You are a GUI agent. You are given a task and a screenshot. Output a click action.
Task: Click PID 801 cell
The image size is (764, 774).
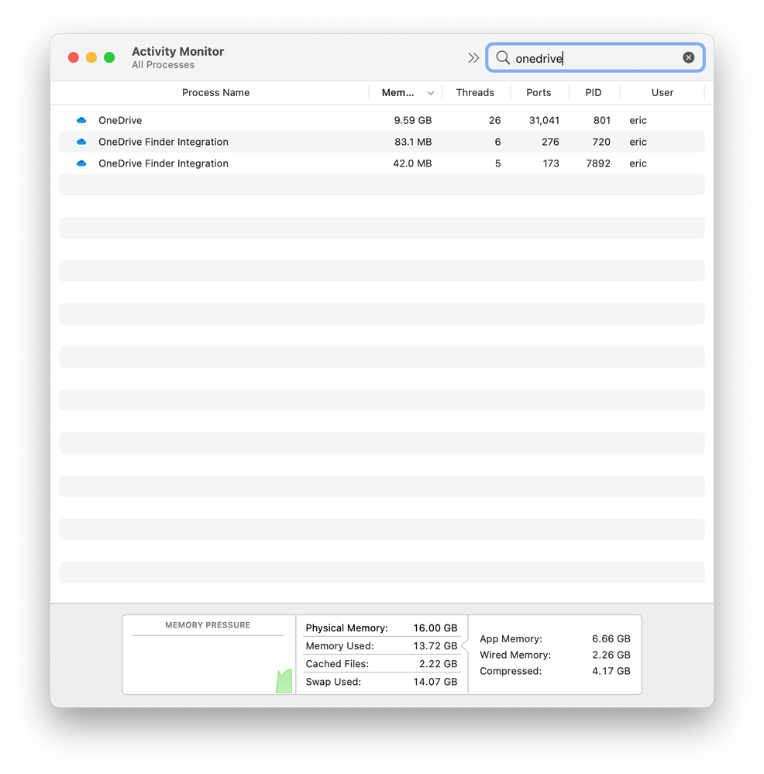[x=601, y=120]
